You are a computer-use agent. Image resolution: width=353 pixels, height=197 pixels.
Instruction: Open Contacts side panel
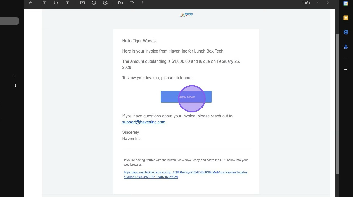[x=346, y=47]
